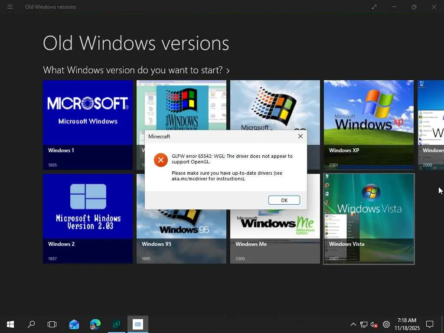Viewport: 444px width, 333px height.
Task: Choose the Windows XP tile
Action: (369, 125)
